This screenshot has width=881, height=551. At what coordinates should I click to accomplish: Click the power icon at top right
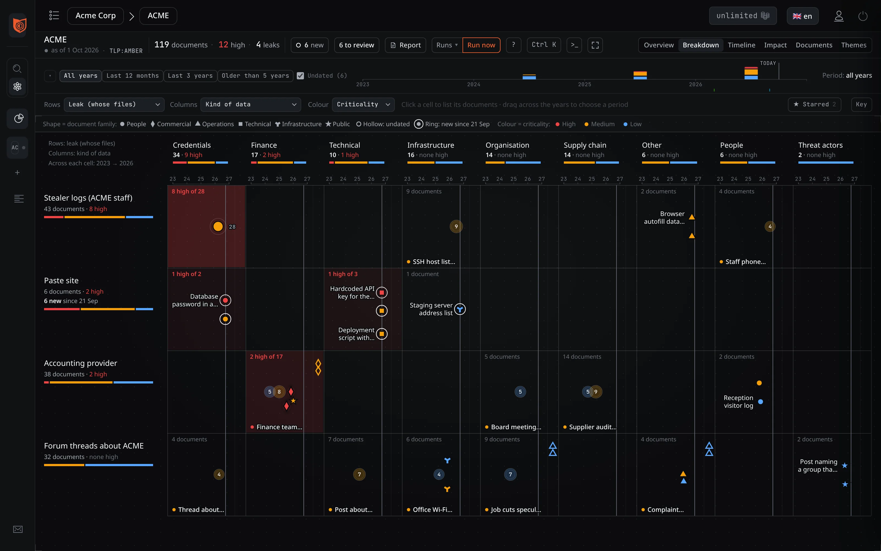pyautogui.click(x=863, y=16)
